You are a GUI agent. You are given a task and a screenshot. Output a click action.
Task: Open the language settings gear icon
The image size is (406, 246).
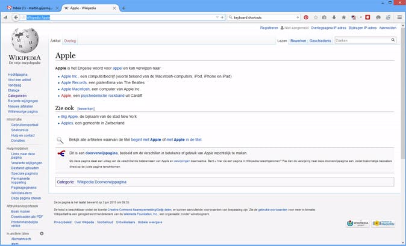[x=42, y=233]
